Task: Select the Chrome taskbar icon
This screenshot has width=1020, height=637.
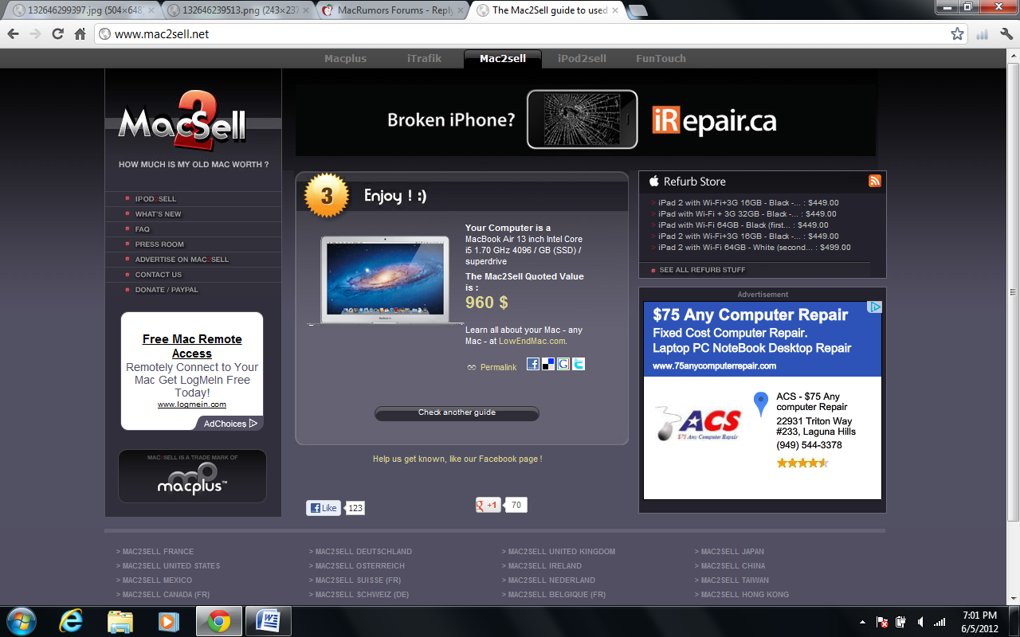Action: tap(219, 621)
